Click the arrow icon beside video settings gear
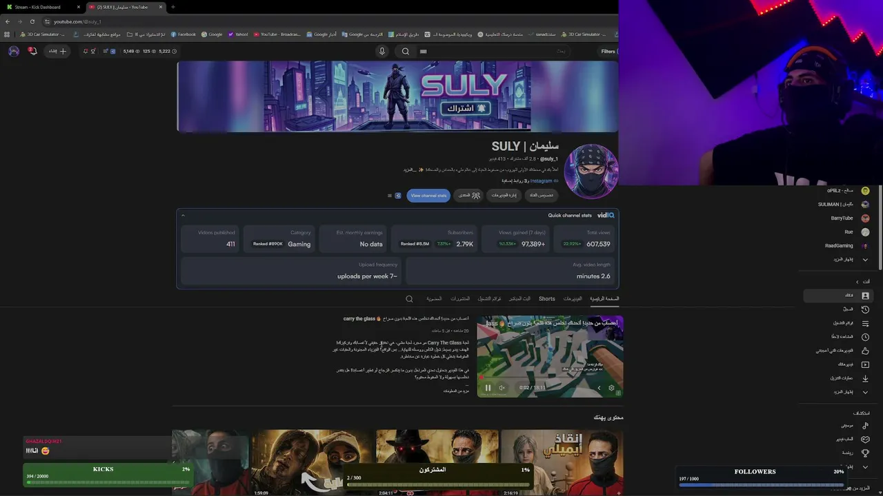The width and height of the screenshot is (883, 496). (x=599, y=388)
